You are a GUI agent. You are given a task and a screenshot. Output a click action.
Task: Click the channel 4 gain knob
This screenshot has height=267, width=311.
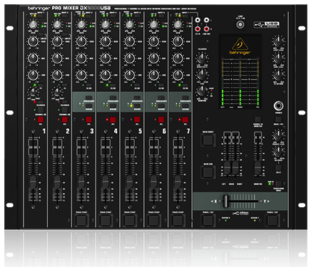click(x=106, y=24)
